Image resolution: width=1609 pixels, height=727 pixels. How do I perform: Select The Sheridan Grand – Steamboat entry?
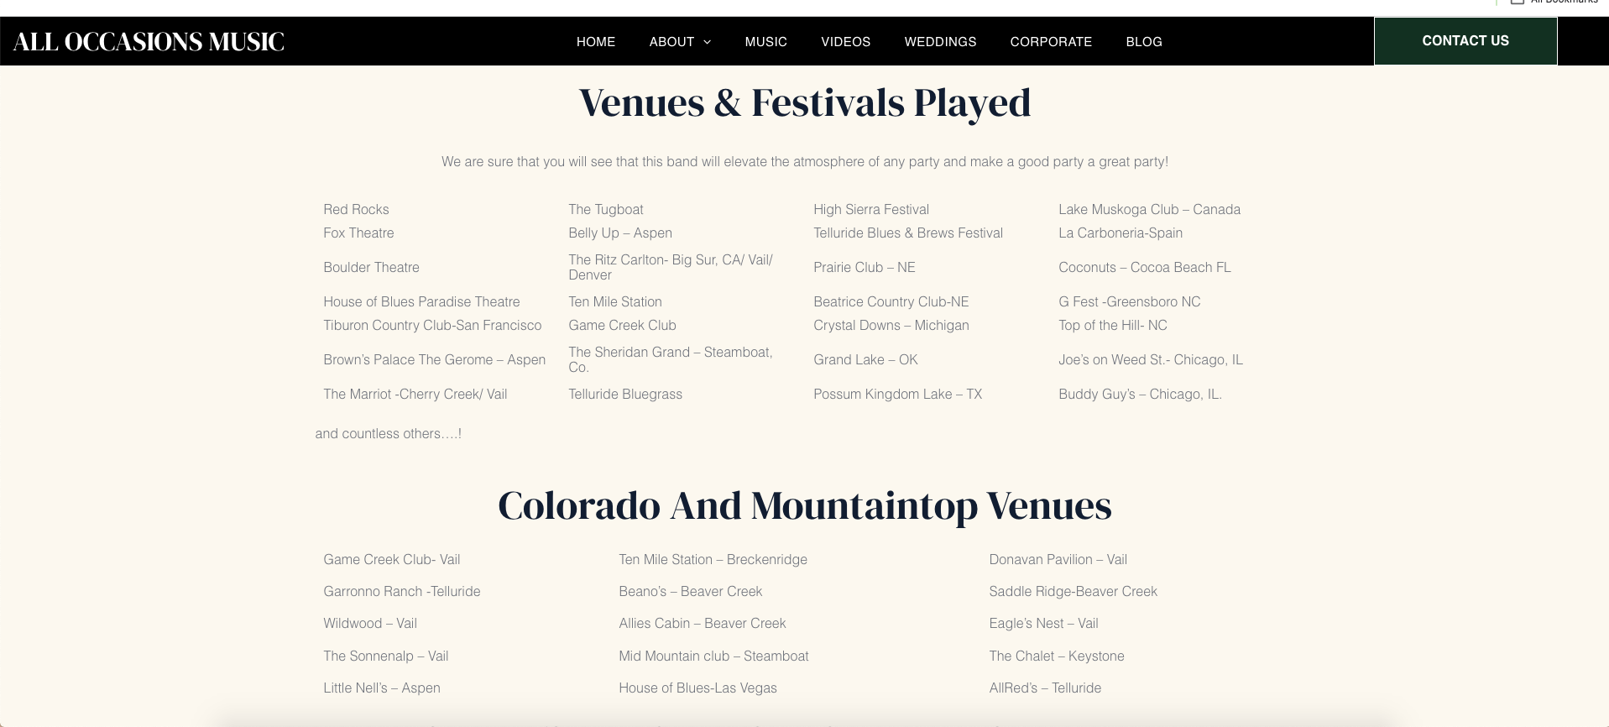click(x=671, y=359)
